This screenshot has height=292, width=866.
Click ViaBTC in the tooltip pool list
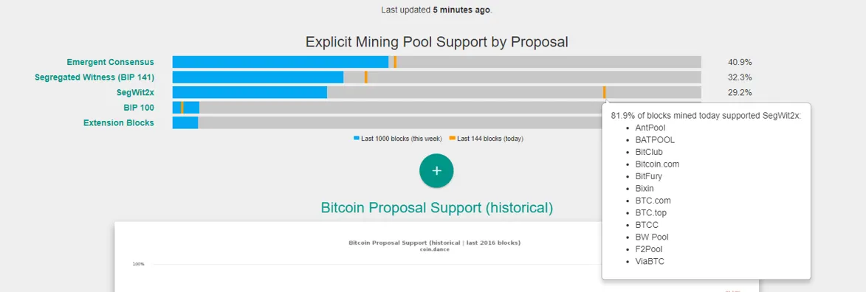pyautogui.click(x=650, y=262)
